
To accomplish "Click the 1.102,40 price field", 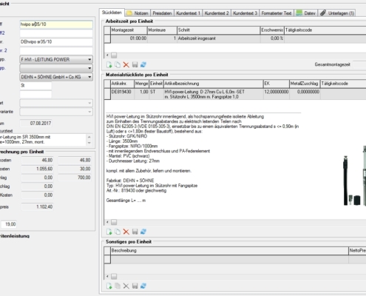I will tap(38, 206).
